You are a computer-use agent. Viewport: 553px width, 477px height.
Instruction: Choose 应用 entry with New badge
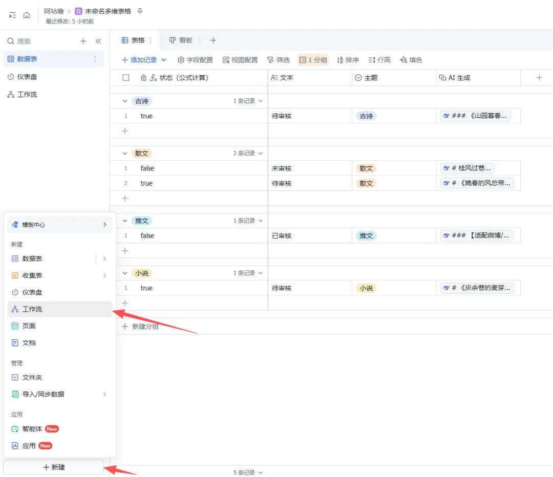(59, 446)
